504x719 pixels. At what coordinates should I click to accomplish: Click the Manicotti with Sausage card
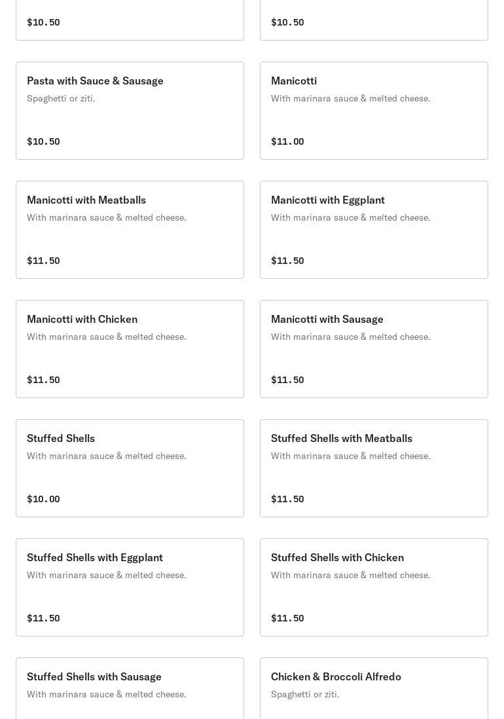[x=374, y=348]
